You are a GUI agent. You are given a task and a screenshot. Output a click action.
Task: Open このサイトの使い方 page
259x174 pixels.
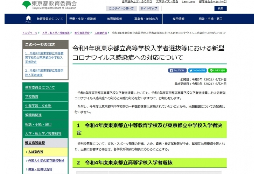pos(121,8)
